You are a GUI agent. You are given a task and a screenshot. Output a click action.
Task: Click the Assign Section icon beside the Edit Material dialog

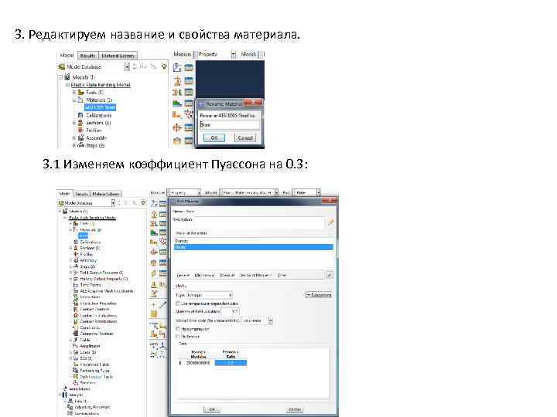point(154,223)
